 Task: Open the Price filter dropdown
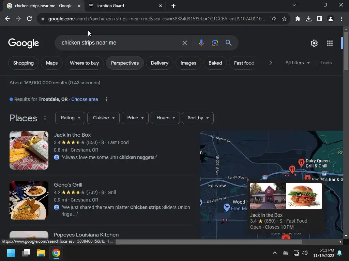tap(135, 118)
